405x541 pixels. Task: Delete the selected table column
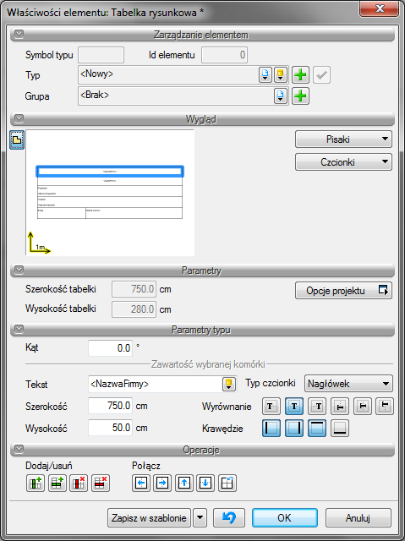pos(79,483)
